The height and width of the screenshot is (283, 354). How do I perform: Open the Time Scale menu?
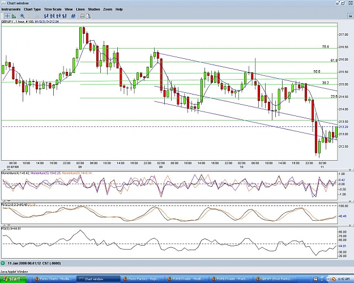click(53, 9)
